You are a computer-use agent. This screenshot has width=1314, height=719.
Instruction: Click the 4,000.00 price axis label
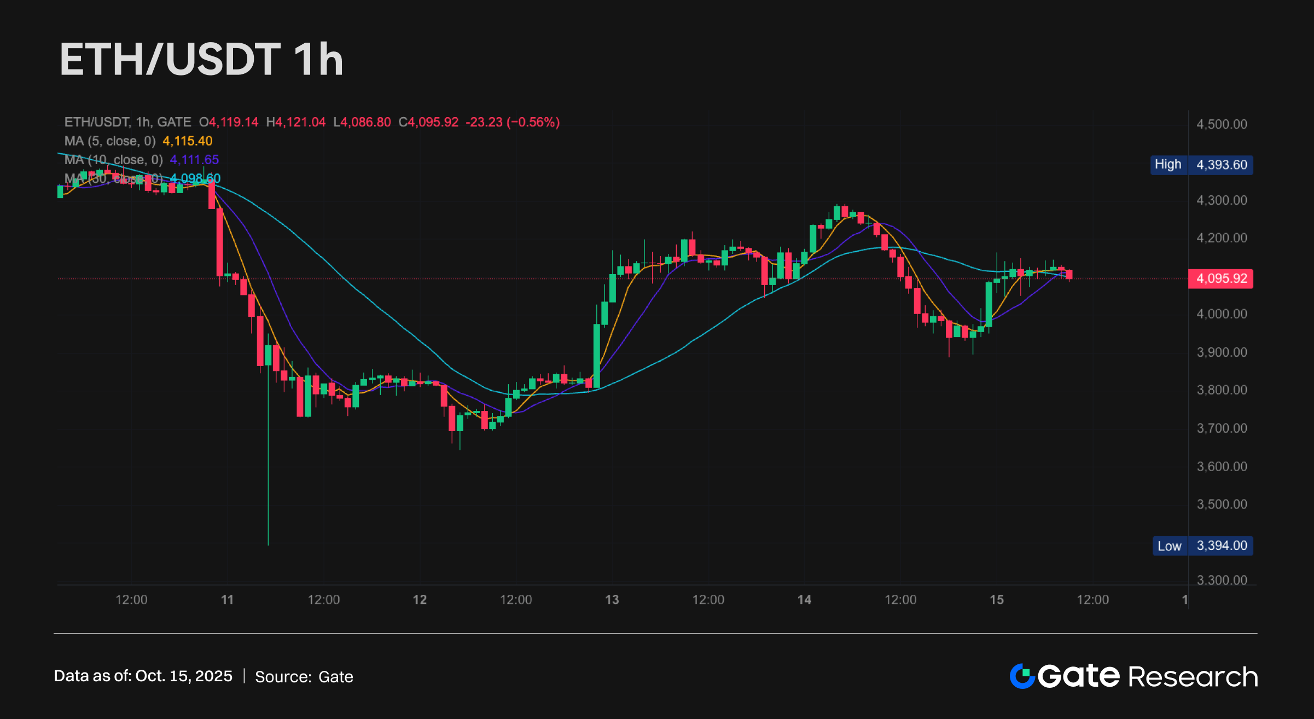(x=1222, y=314)
